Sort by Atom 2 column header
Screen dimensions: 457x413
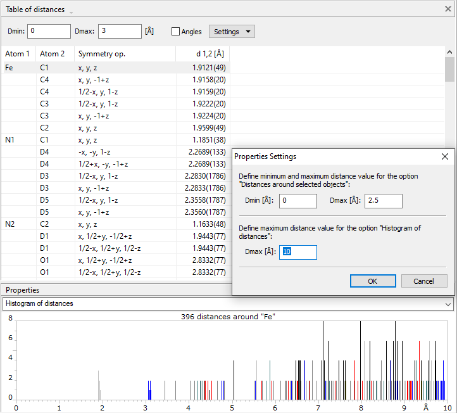click(53, 54)
